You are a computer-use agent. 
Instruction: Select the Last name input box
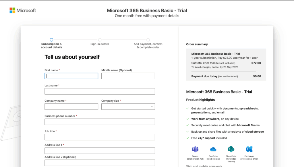(100, 91)
